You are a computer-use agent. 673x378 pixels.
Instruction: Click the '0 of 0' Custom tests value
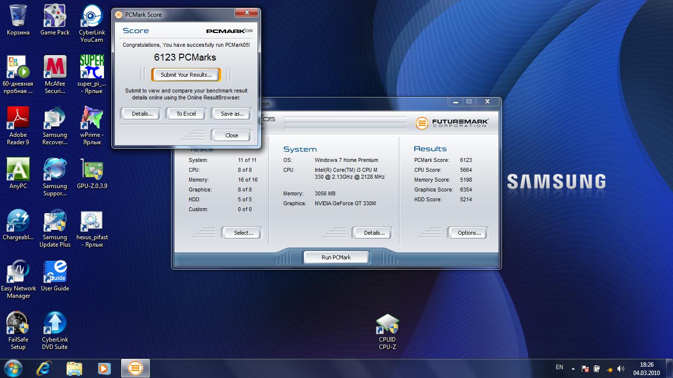[245, 209]
